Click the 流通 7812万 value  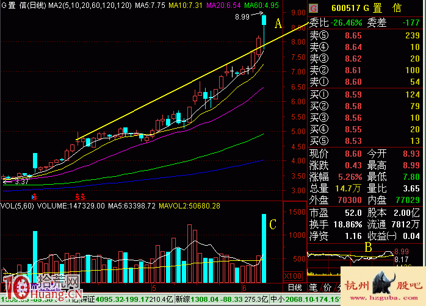coord(406,224)
